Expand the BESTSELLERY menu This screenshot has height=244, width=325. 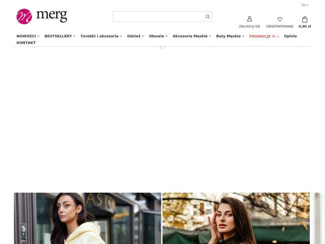[60, 36]
